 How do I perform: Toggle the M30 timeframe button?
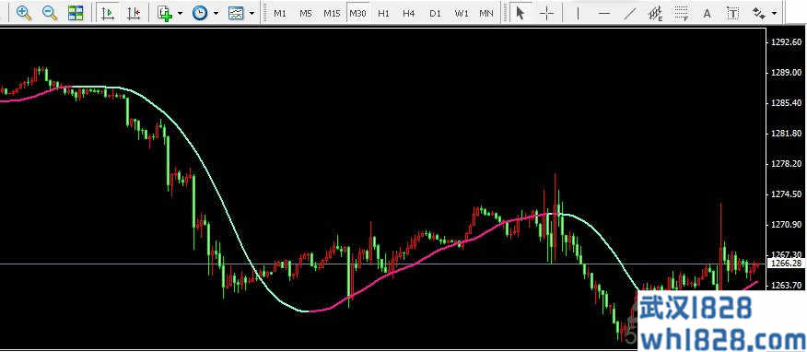pos(357,14)
